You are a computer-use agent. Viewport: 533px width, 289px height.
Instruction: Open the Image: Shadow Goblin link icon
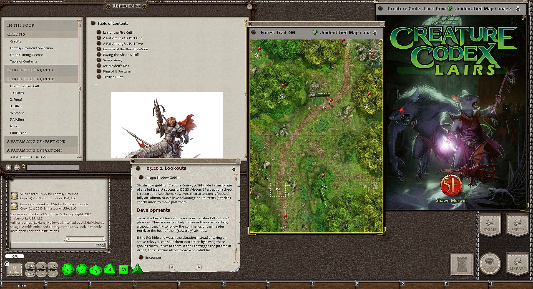point(141,177)
